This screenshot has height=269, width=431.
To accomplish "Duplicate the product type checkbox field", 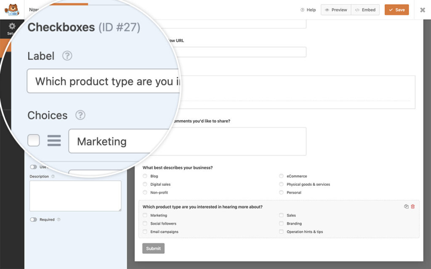I will point(406,207).
